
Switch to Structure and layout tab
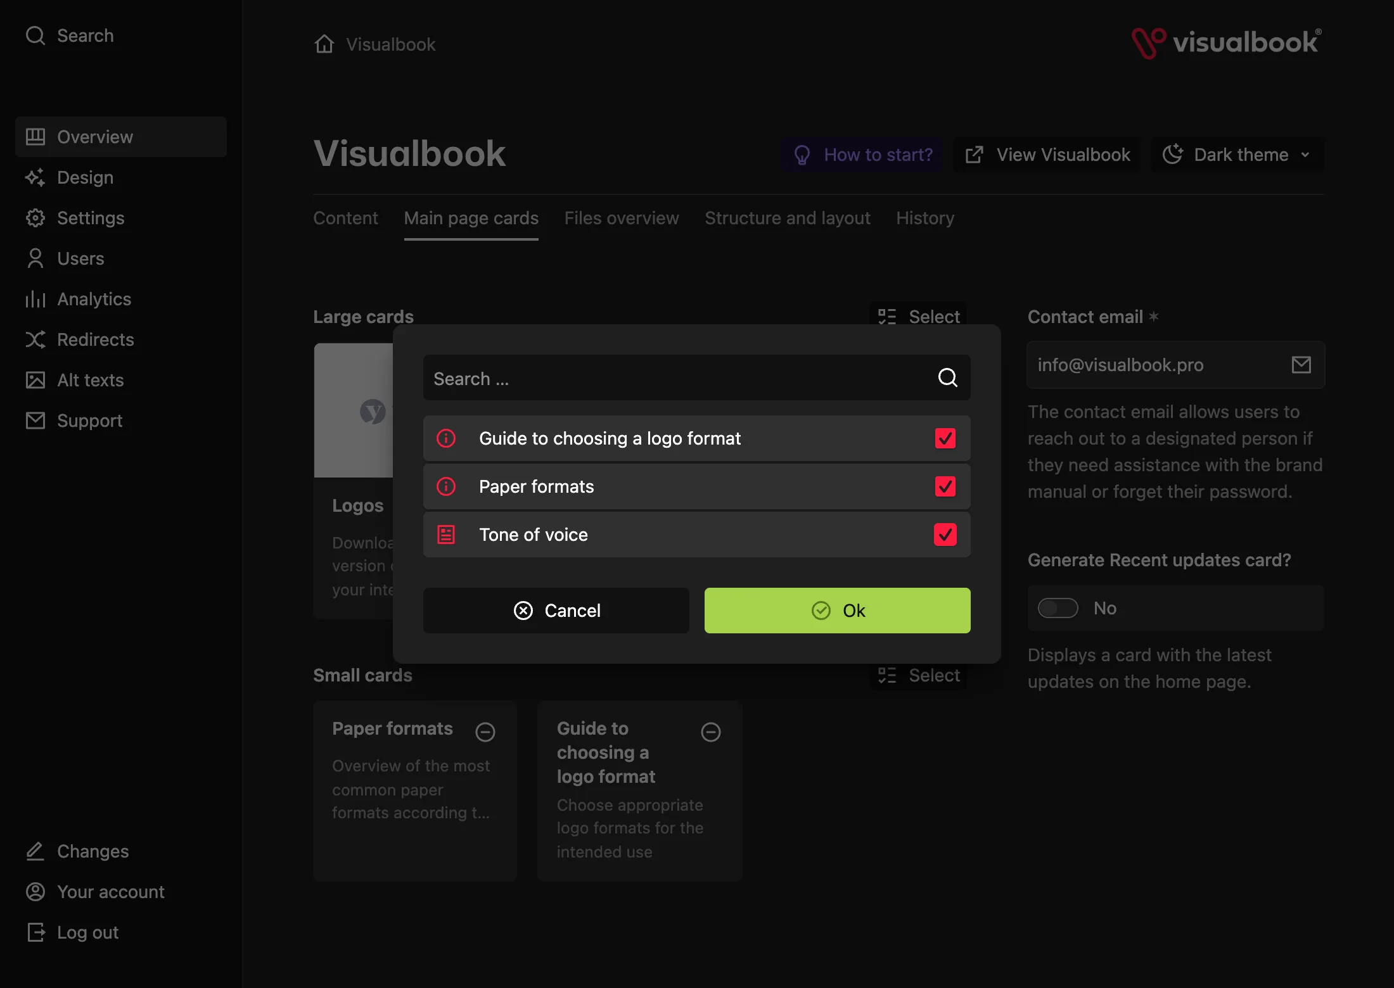tap(787, 218)
